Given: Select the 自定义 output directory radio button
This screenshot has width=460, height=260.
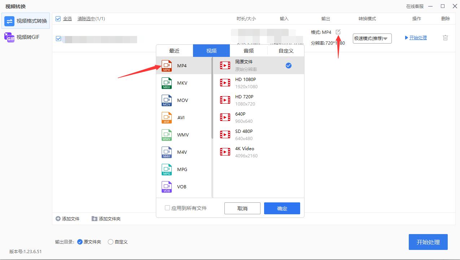Looking at the screenshot, I should (x=110, y=242).
